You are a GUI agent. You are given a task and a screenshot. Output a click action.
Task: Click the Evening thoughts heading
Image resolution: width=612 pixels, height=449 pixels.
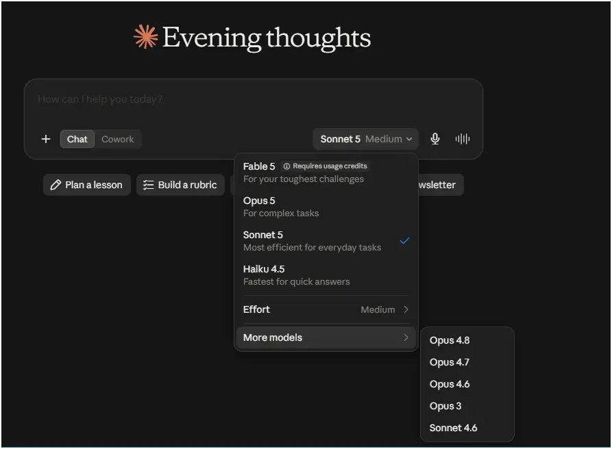[267, 38]
